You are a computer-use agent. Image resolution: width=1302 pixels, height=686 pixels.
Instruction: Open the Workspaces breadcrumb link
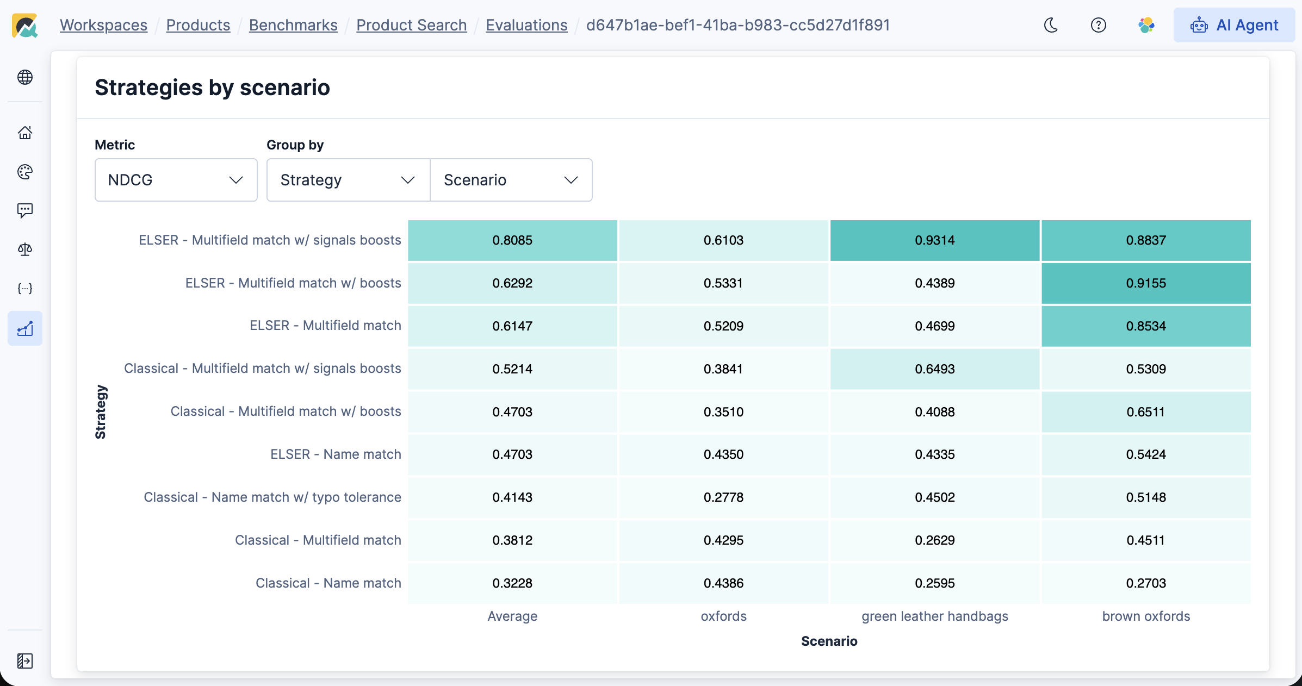[x=103, y=25]
